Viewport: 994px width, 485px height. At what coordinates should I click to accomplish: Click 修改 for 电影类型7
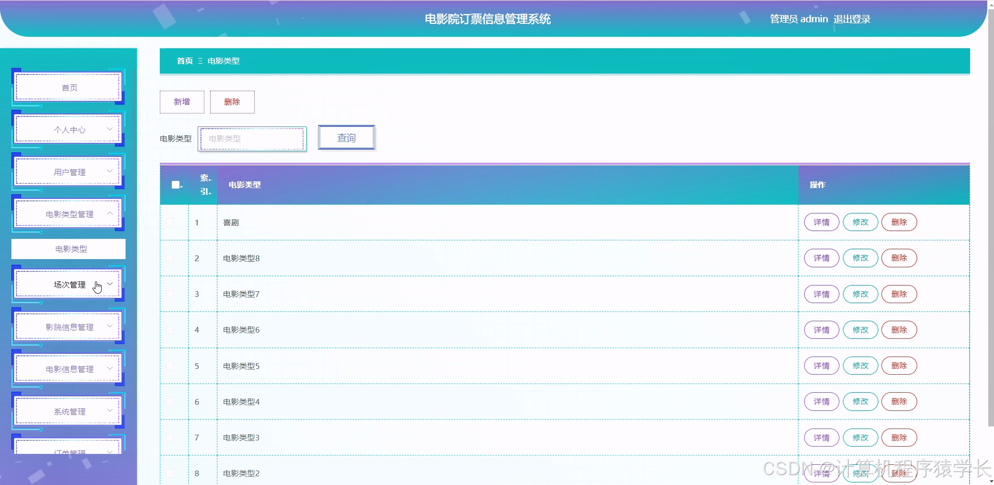coord(861,294)
